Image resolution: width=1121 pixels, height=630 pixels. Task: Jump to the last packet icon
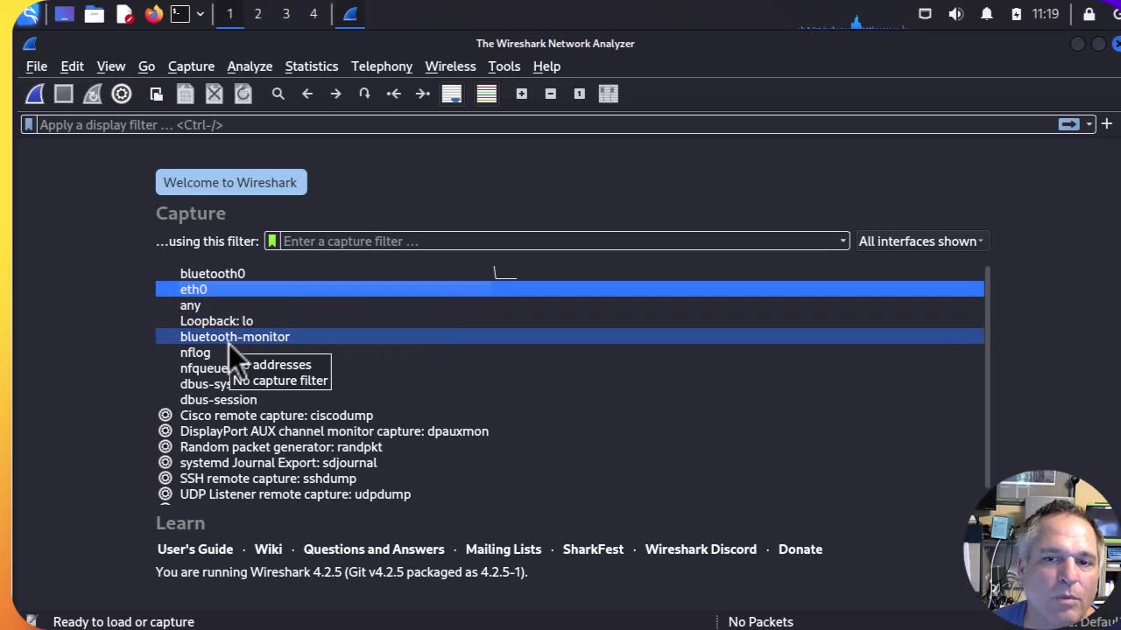point(422,94)
